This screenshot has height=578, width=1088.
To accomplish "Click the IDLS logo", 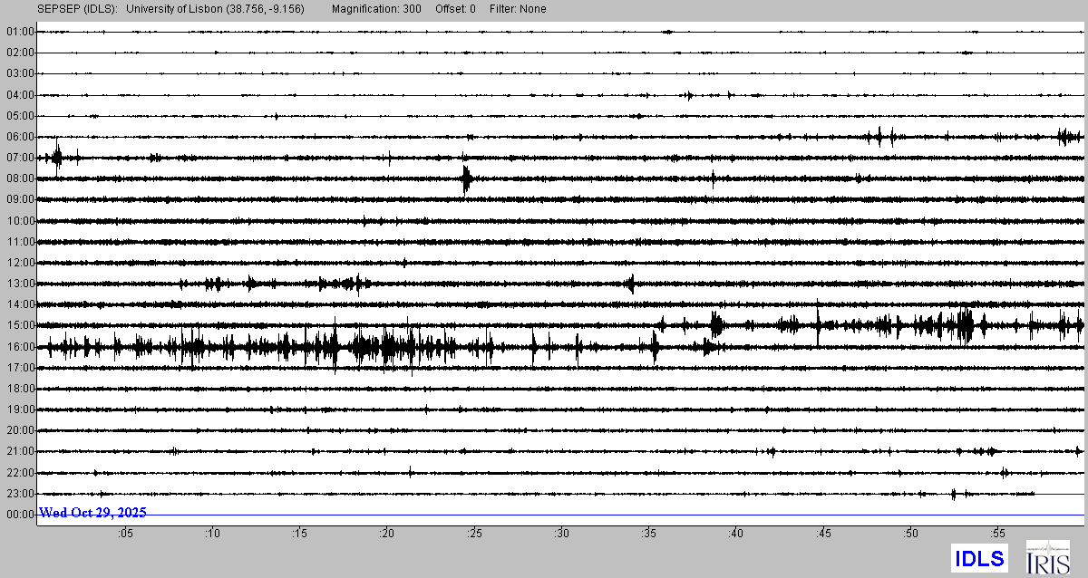I will [978, 557].
